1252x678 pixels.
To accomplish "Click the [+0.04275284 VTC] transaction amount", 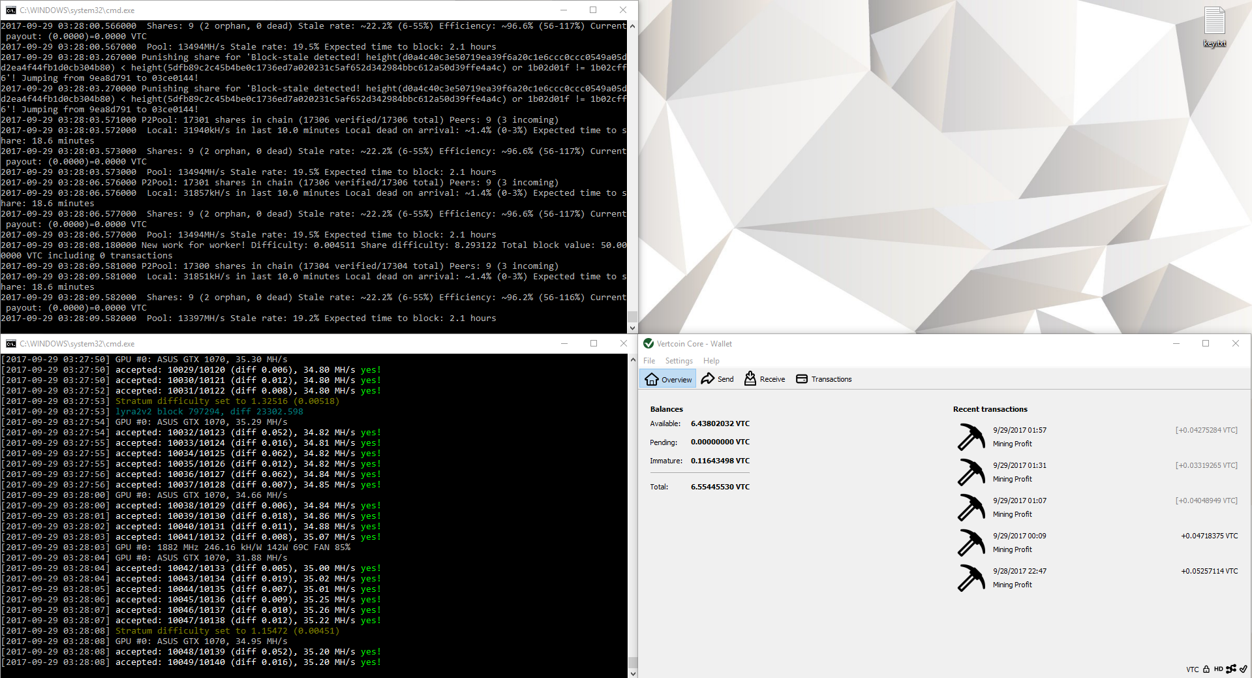I will [1206, 430].
